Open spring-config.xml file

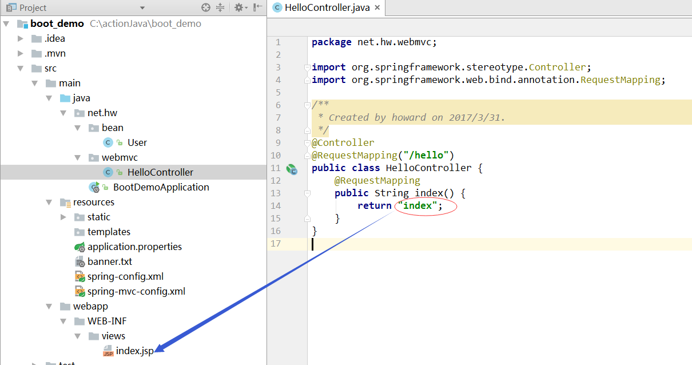coord(125,276)
